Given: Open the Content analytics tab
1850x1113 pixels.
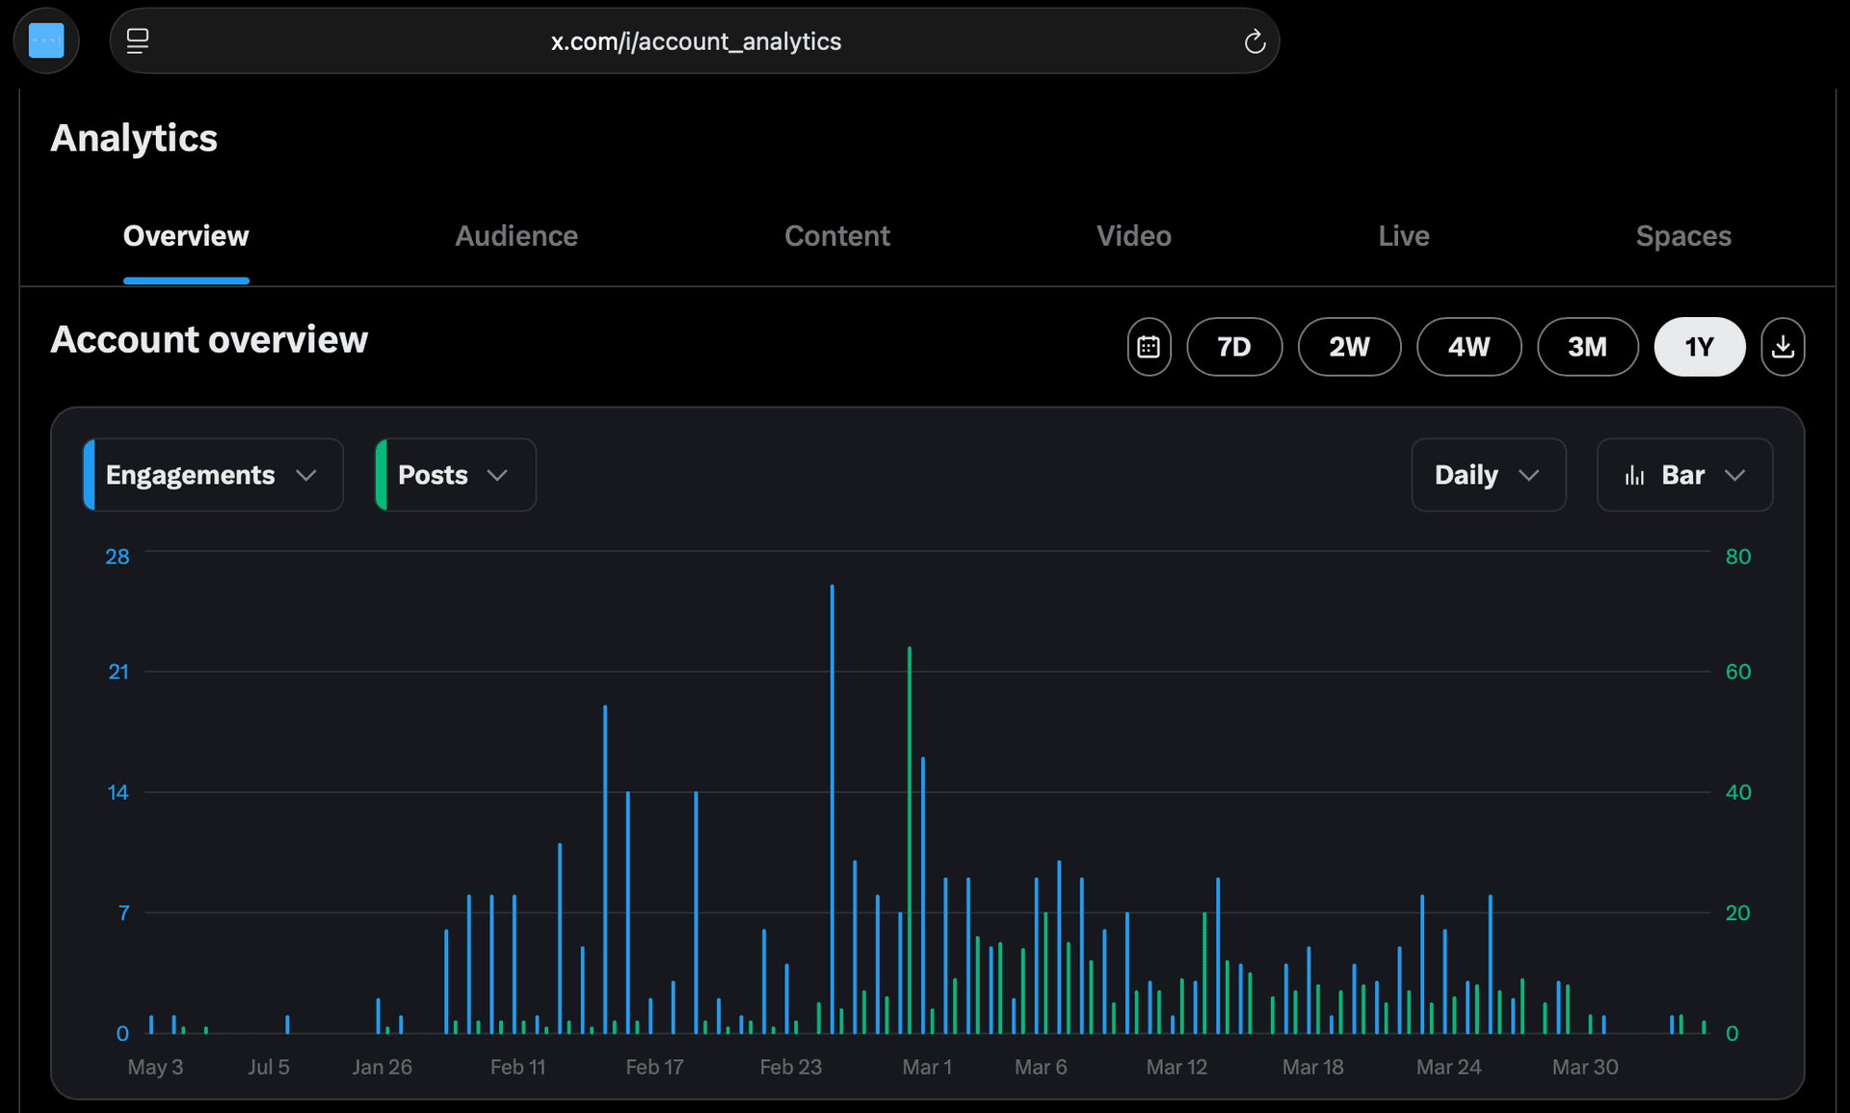Looking at the screenshot, I should click(837, 236).
